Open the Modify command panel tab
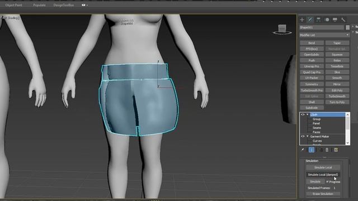The width and height of the screenshot is (358, 201). click(x=310, y=20)
